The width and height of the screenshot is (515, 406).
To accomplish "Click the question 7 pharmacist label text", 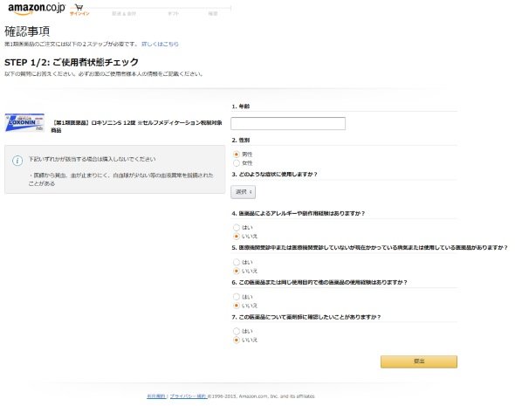I will click(x=306, y=317).
